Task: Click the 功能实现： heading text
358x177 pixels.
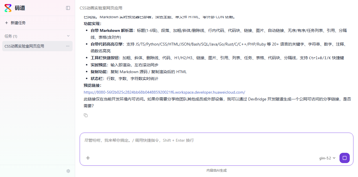Action: [x=92, y=24]
